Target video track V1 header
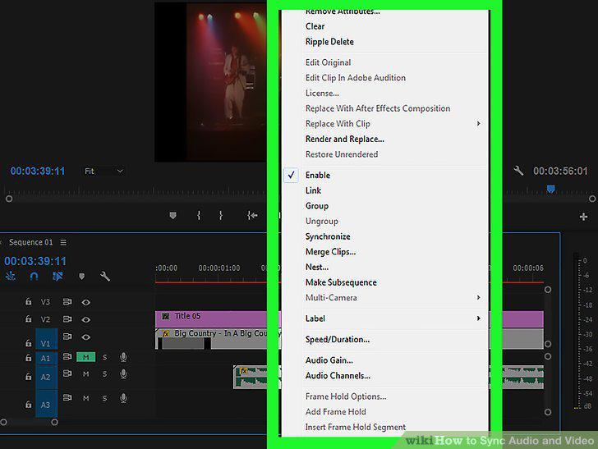This screenshot has width=598, height=449. 46,339
